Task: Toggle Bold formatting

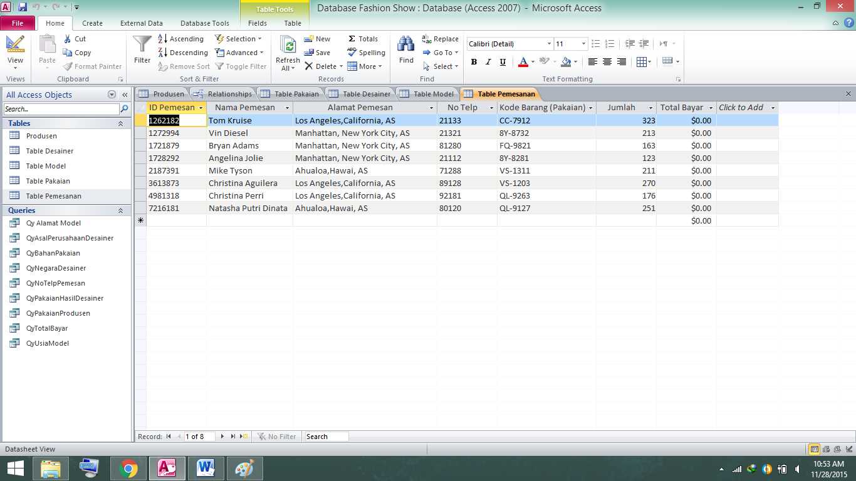Action: 474,62
